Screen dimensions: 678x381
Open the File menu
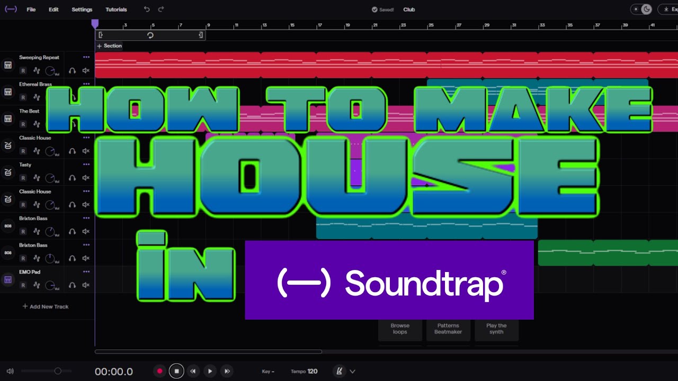(31, 10)
